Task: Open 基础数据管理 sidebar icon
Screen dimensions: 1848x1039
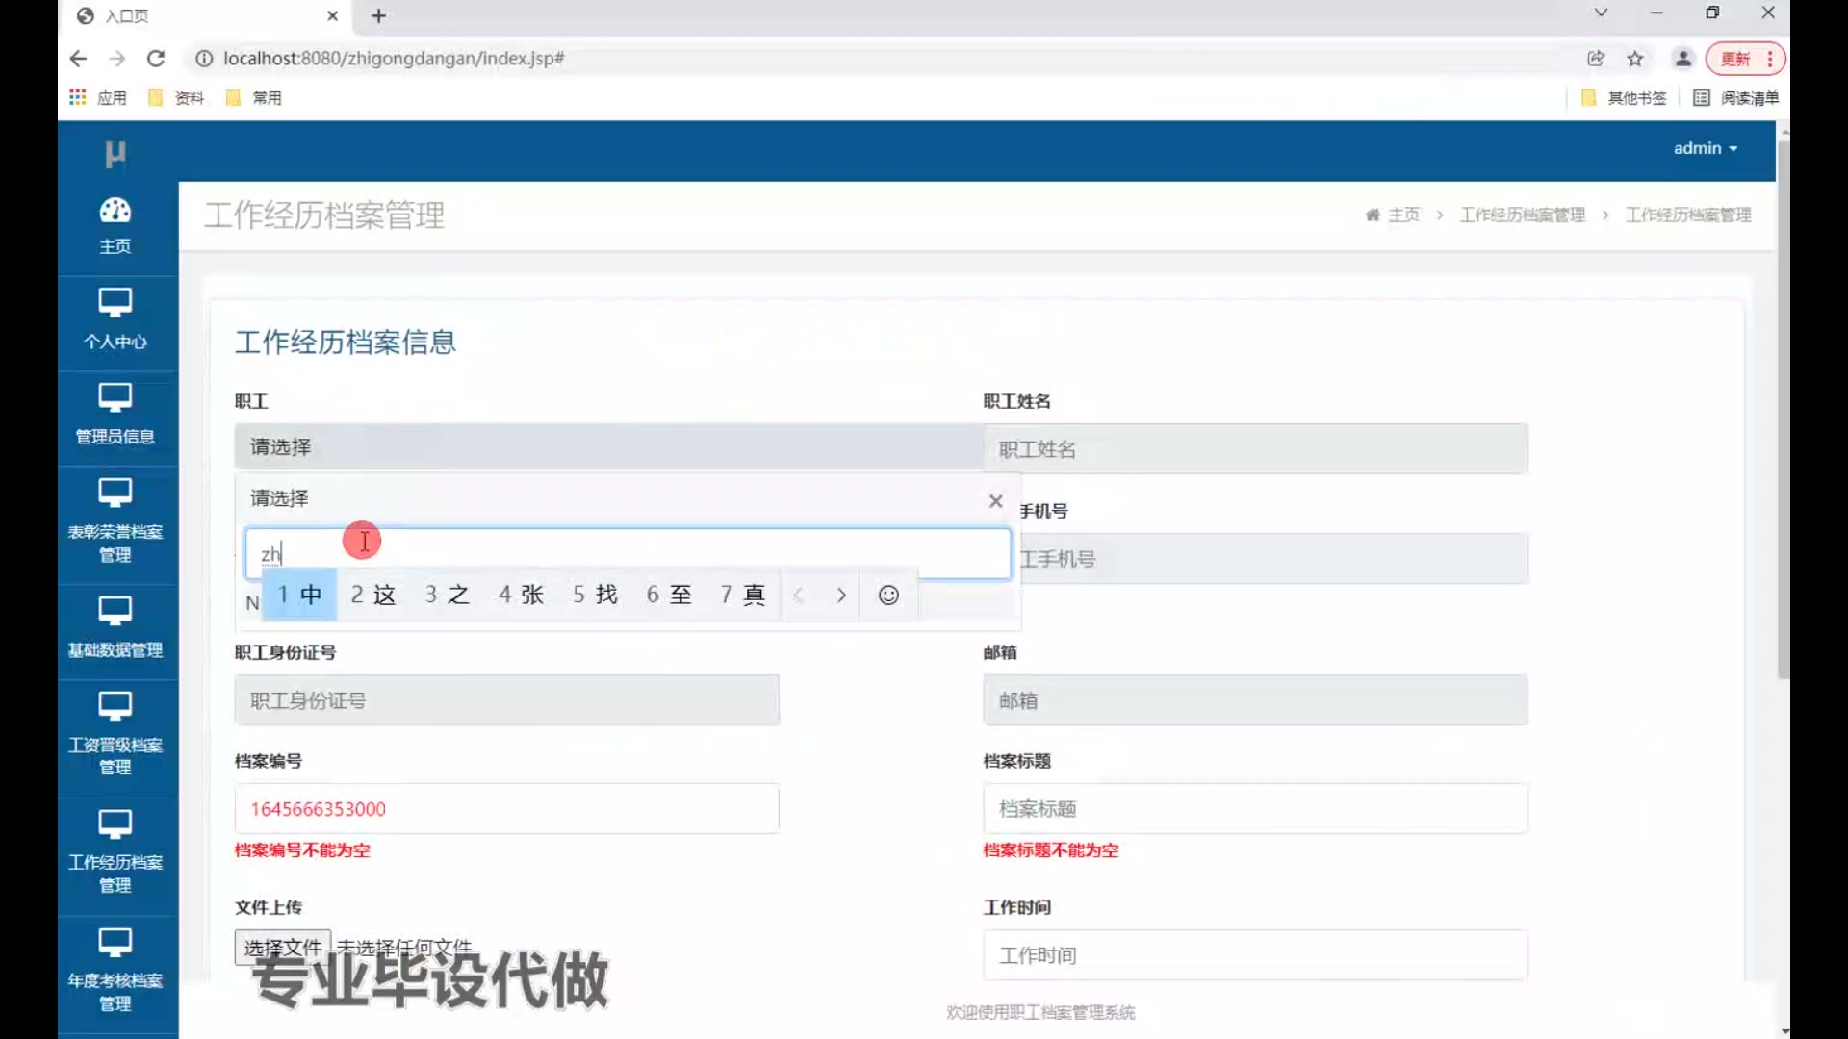Action: (x=115, y=612)
